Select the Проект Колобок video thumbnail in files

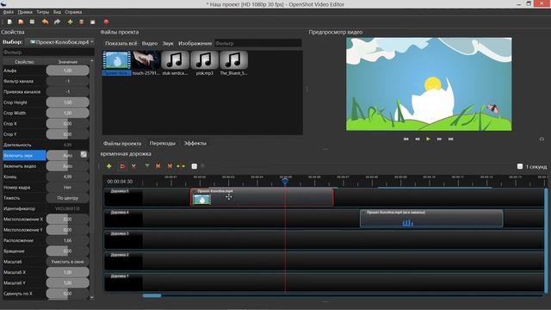coord(117,63)
